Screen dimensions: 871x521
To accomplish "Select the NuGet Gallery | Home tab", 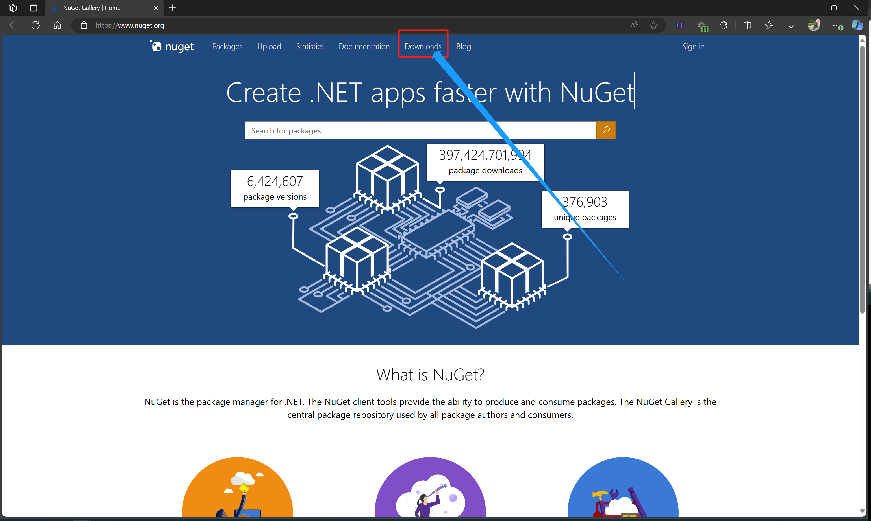I will point(104,8).
